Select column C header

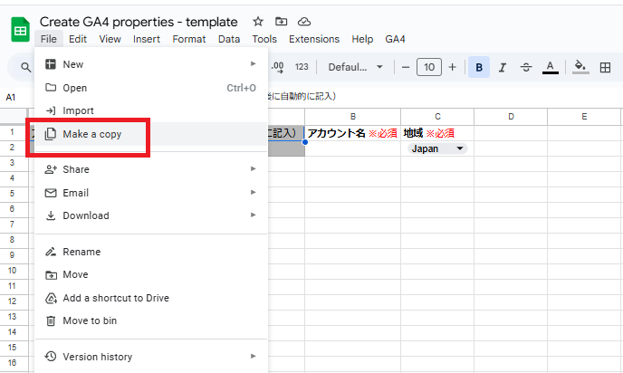(437, 117)
